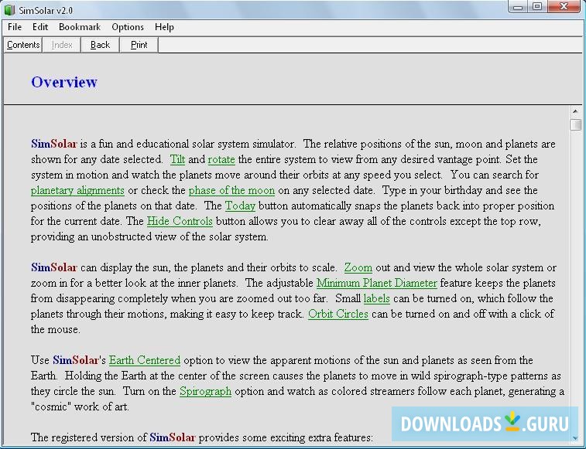Click the Back button
This screenshot has width=586, height=449.
[100, 45]
